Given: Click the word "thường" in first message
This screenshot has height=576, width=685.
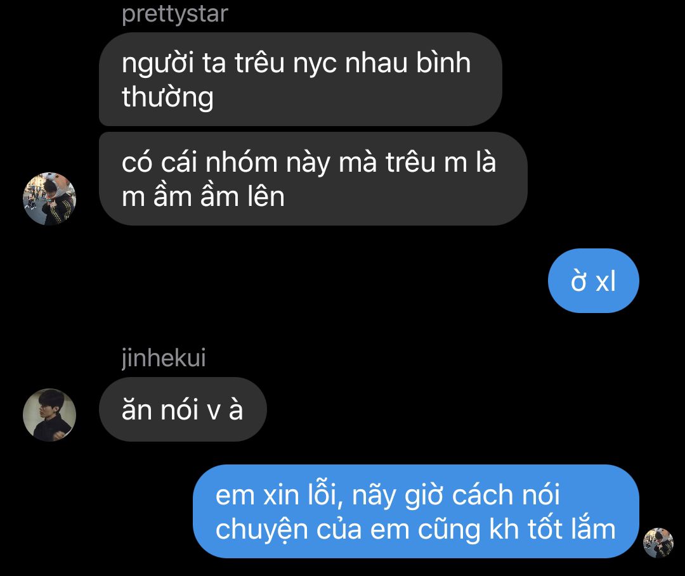Looking at the screenshot, I should pos(167,98).
